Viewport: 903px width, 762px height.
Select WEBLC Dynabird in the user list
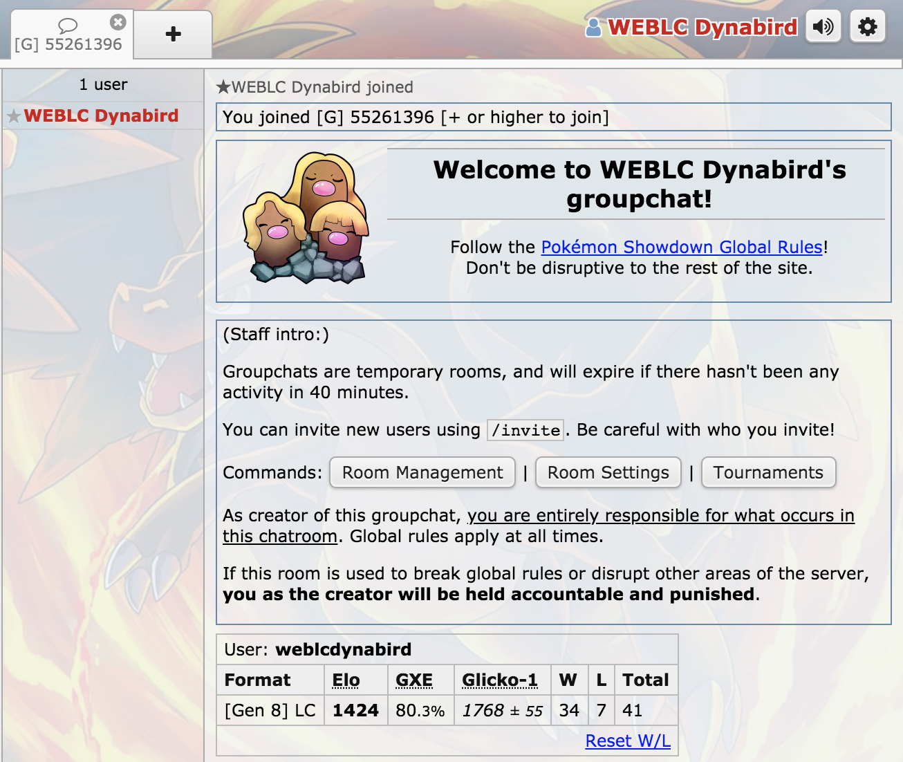(x=102, y=115)
